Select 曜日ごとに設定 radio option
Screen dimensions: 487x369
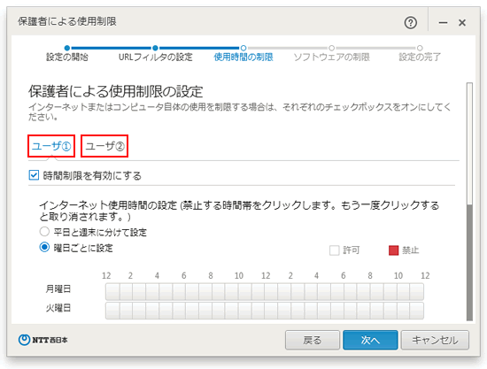point(44,248)
